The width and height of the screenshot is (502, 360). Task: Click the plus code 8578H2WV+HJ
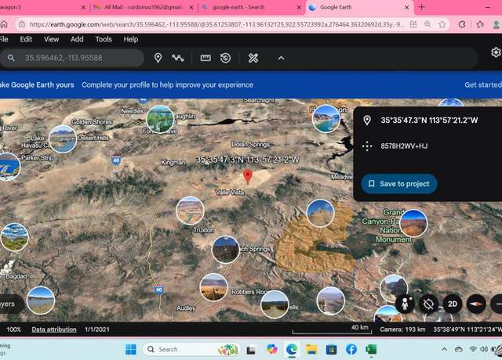404,146
